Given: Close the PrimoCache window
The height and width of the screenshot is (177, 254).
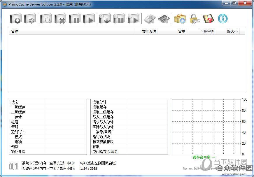Looking at the screenshot, I should coord(245,3).
